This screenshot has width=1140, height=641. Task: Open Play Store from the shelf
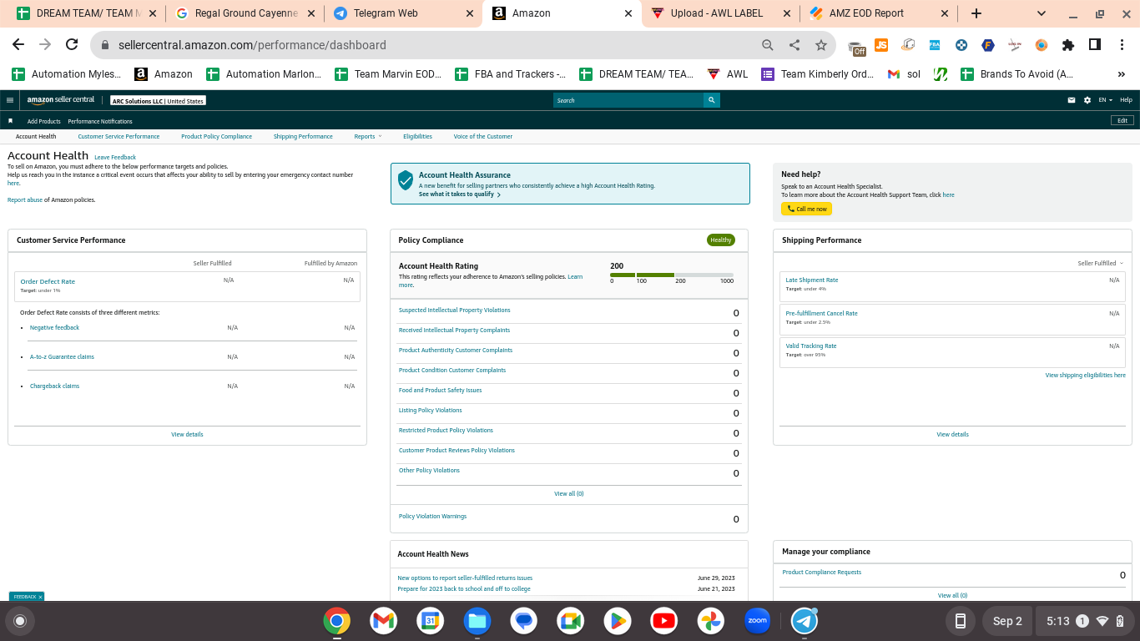(618, 621)
